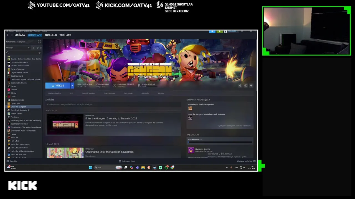The height and width of the screenshot is (199, 355).
Task: Open Enter the Gungeon 2 news thumbnail
Action: (65, 124)
